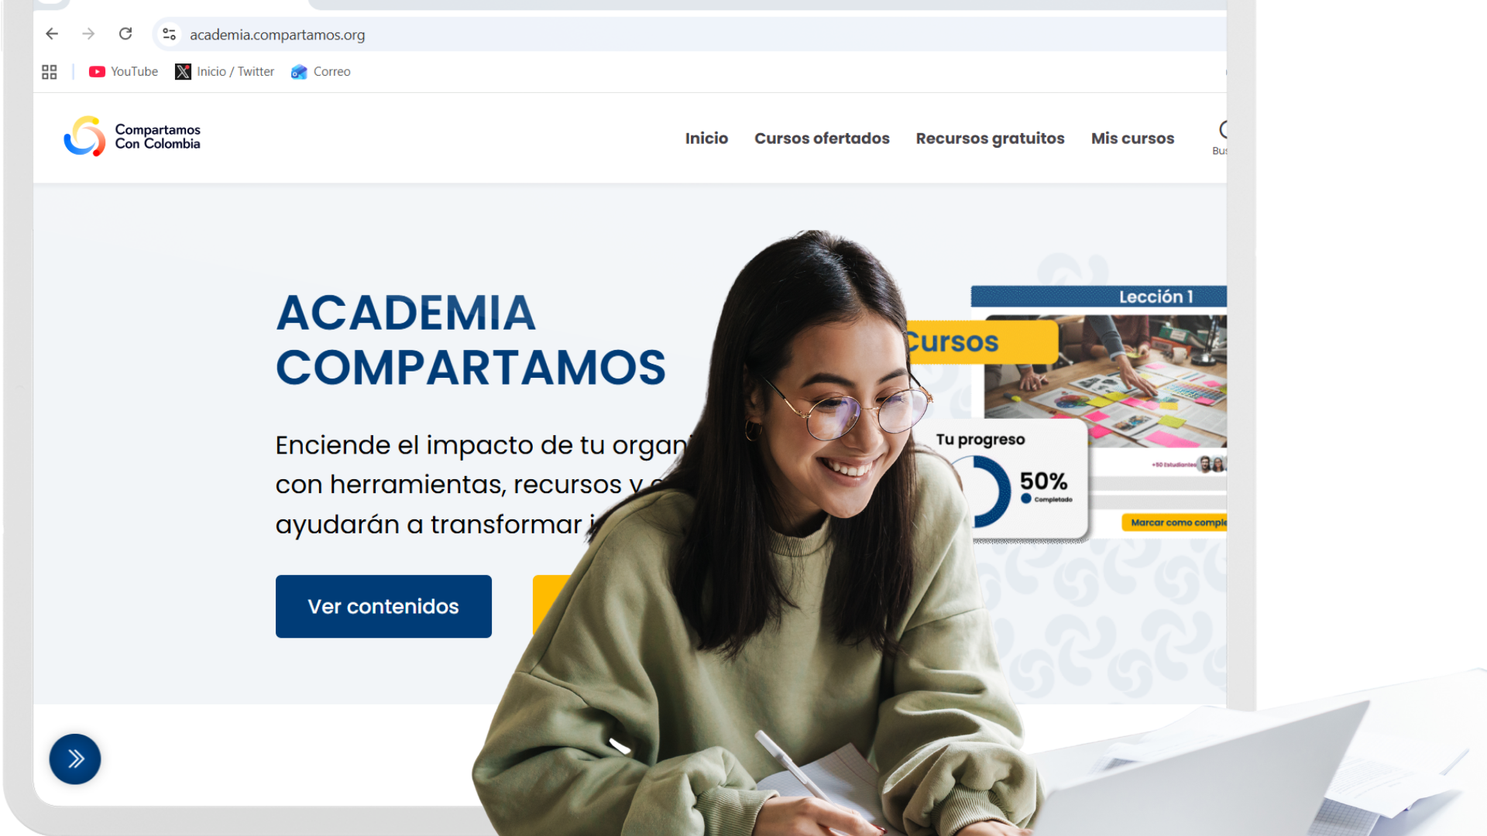Open the YouTube bookmark

click(123, 72)
